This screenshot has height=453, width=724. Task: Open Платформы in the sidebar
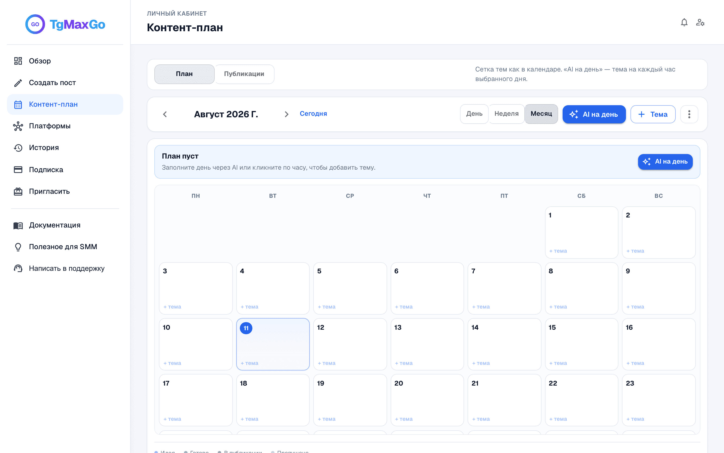[65, 126]
